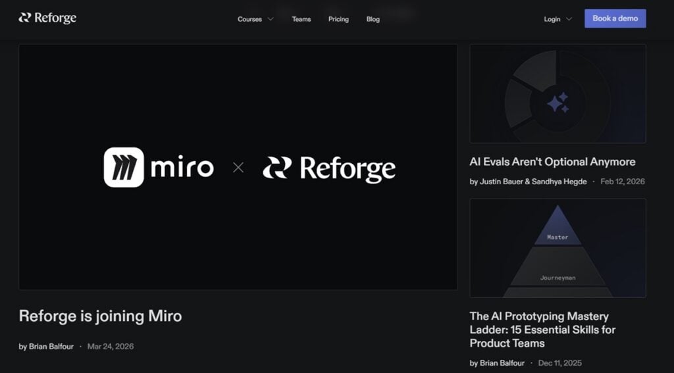Viewport: 674px width, 373px height.
Task: Open the miro x Reforge featured image
Action: (238, 167)
